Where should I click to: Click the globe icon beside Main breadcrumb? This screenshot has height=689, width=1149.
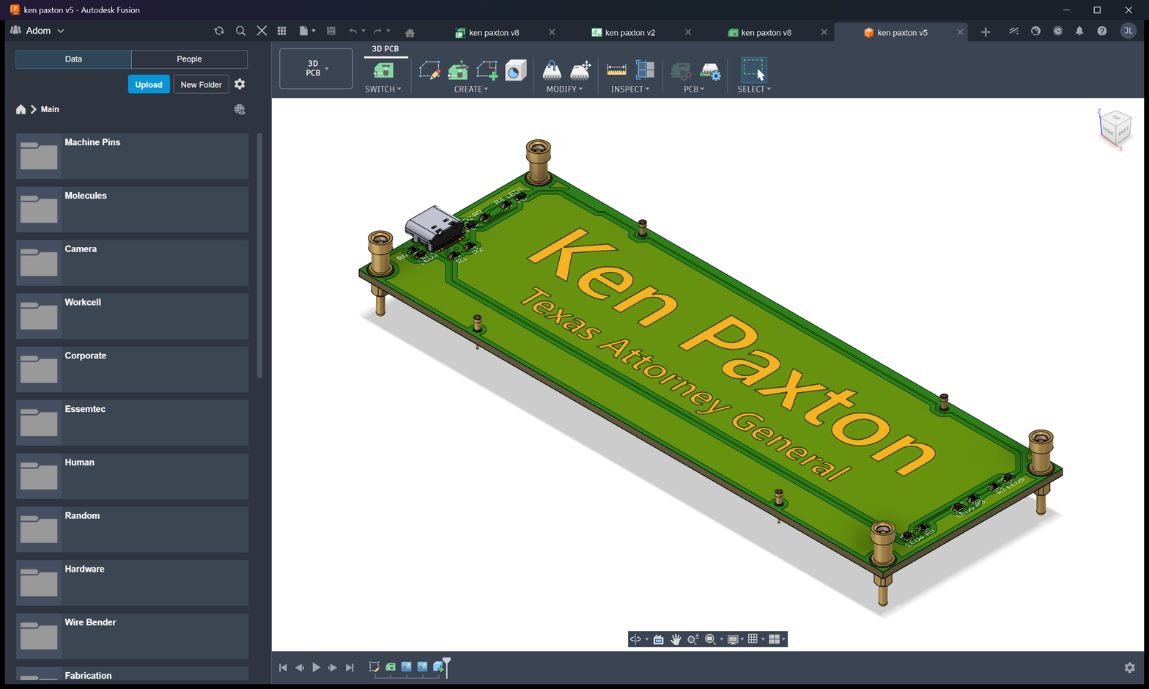click(240, 109)
